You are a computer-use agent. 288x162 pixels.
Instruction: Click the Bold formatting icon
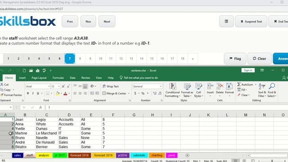pyautogui.click(x=28, y=93)
